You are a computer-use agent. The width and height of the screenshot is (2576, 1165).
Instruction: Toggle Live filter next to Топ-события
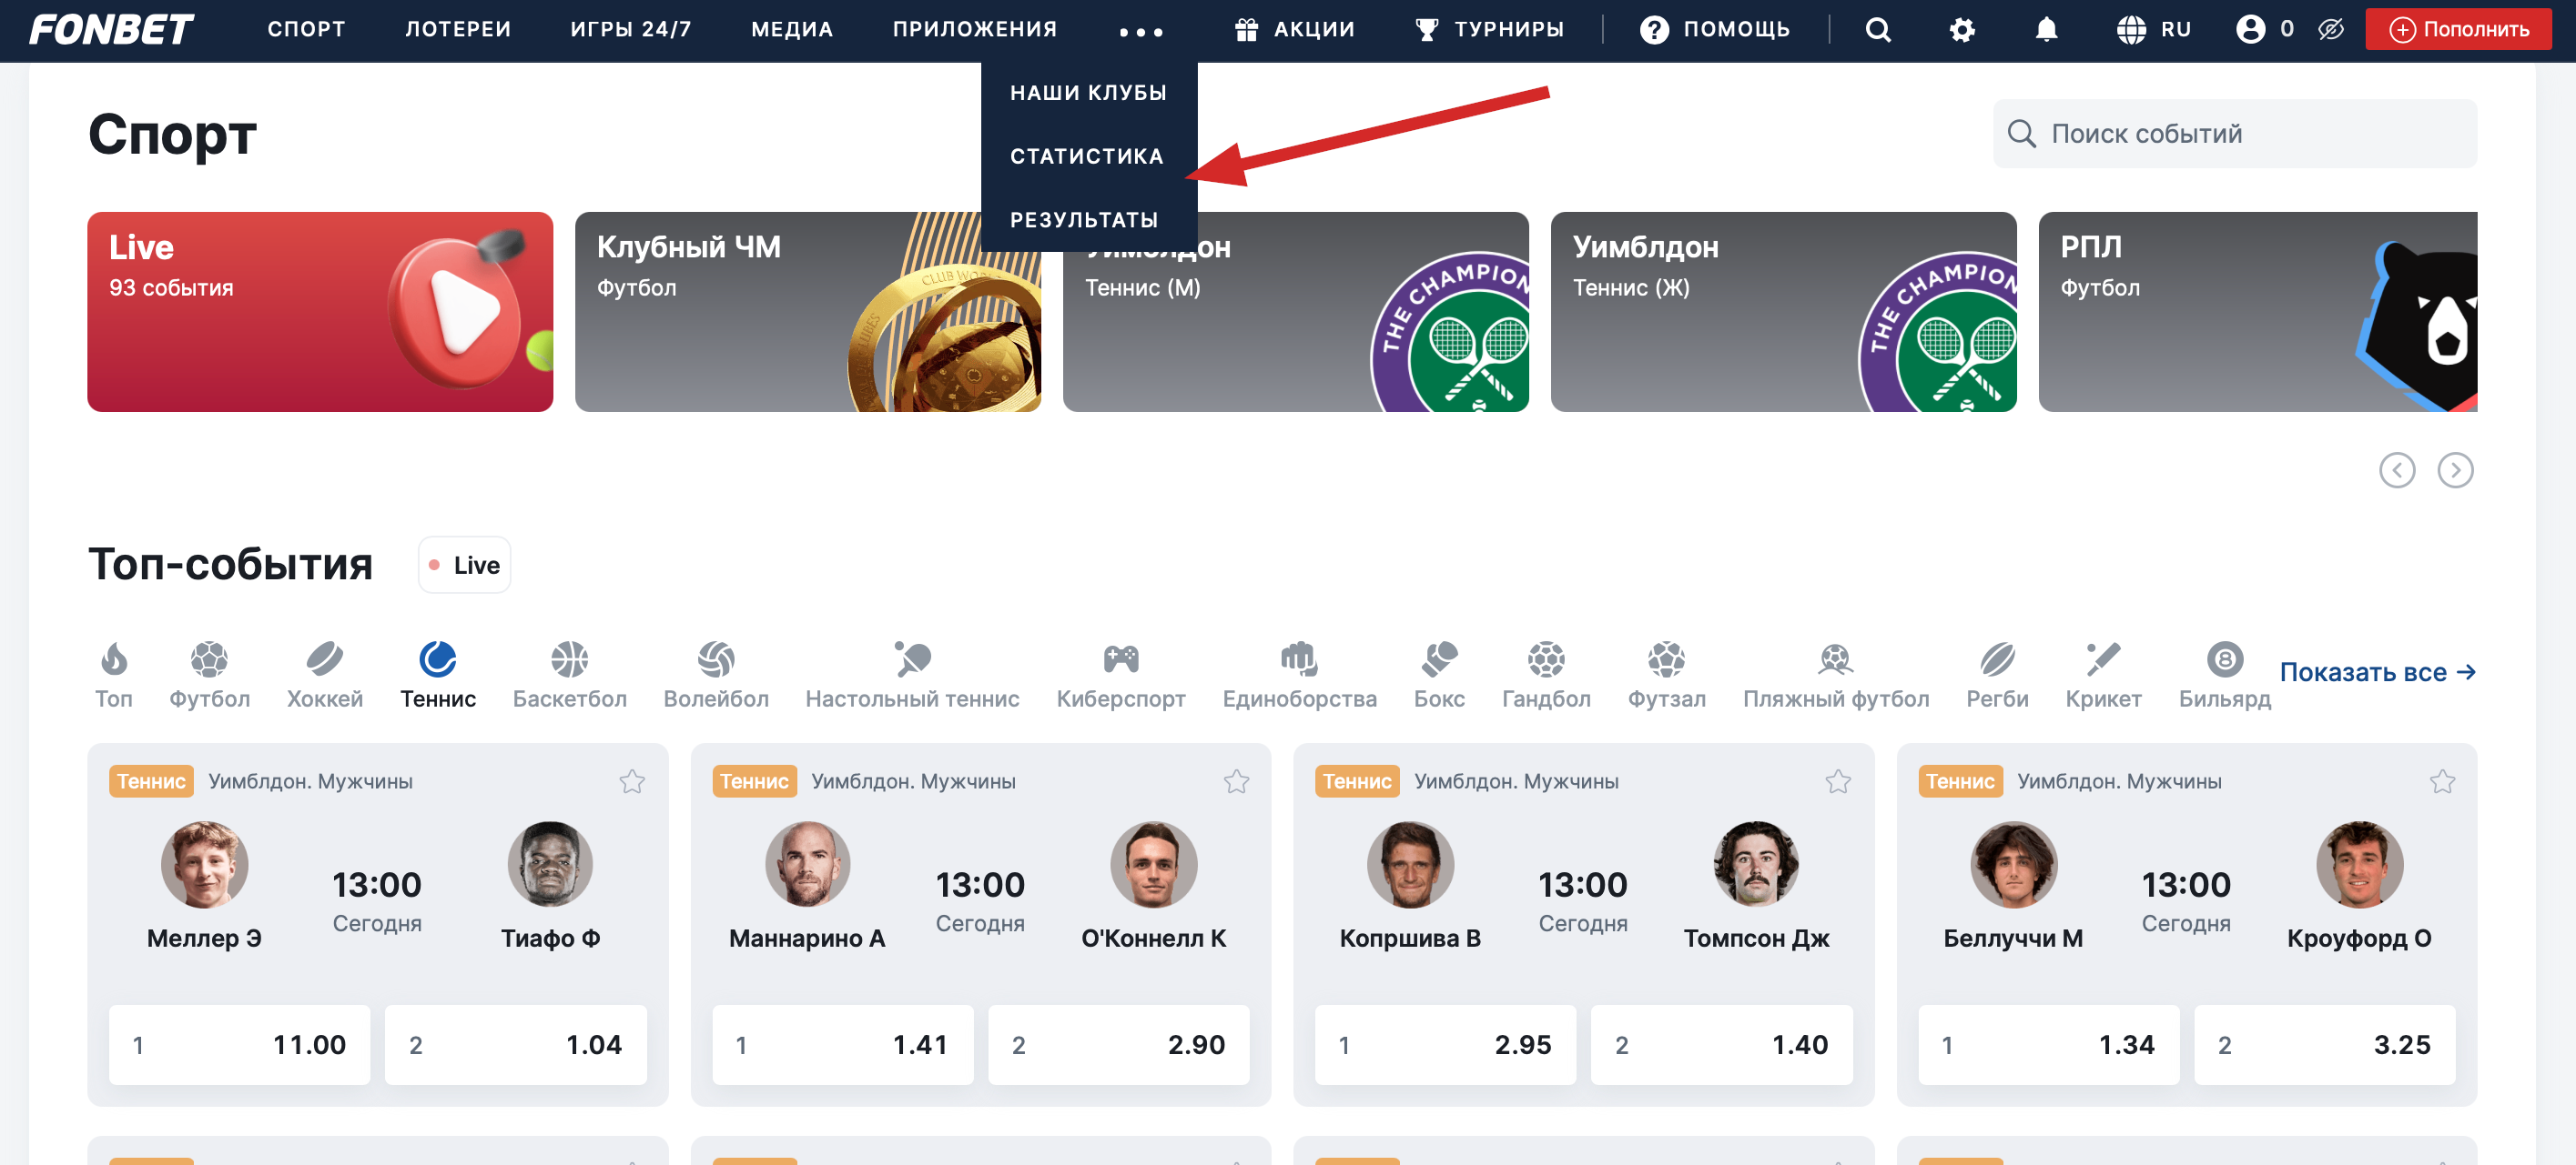pos(464,565)
